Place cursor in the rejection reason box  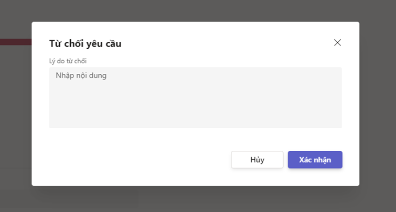pyautogui.click(x=195, y=97)
